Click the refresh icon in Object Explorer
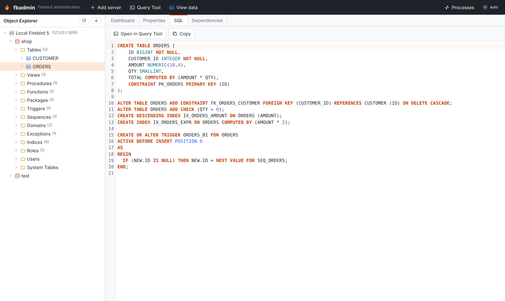 [84, 21]
